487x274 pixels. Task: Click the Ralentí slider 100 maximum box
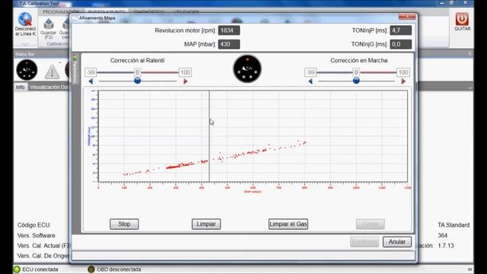click(x=186, y=72)
